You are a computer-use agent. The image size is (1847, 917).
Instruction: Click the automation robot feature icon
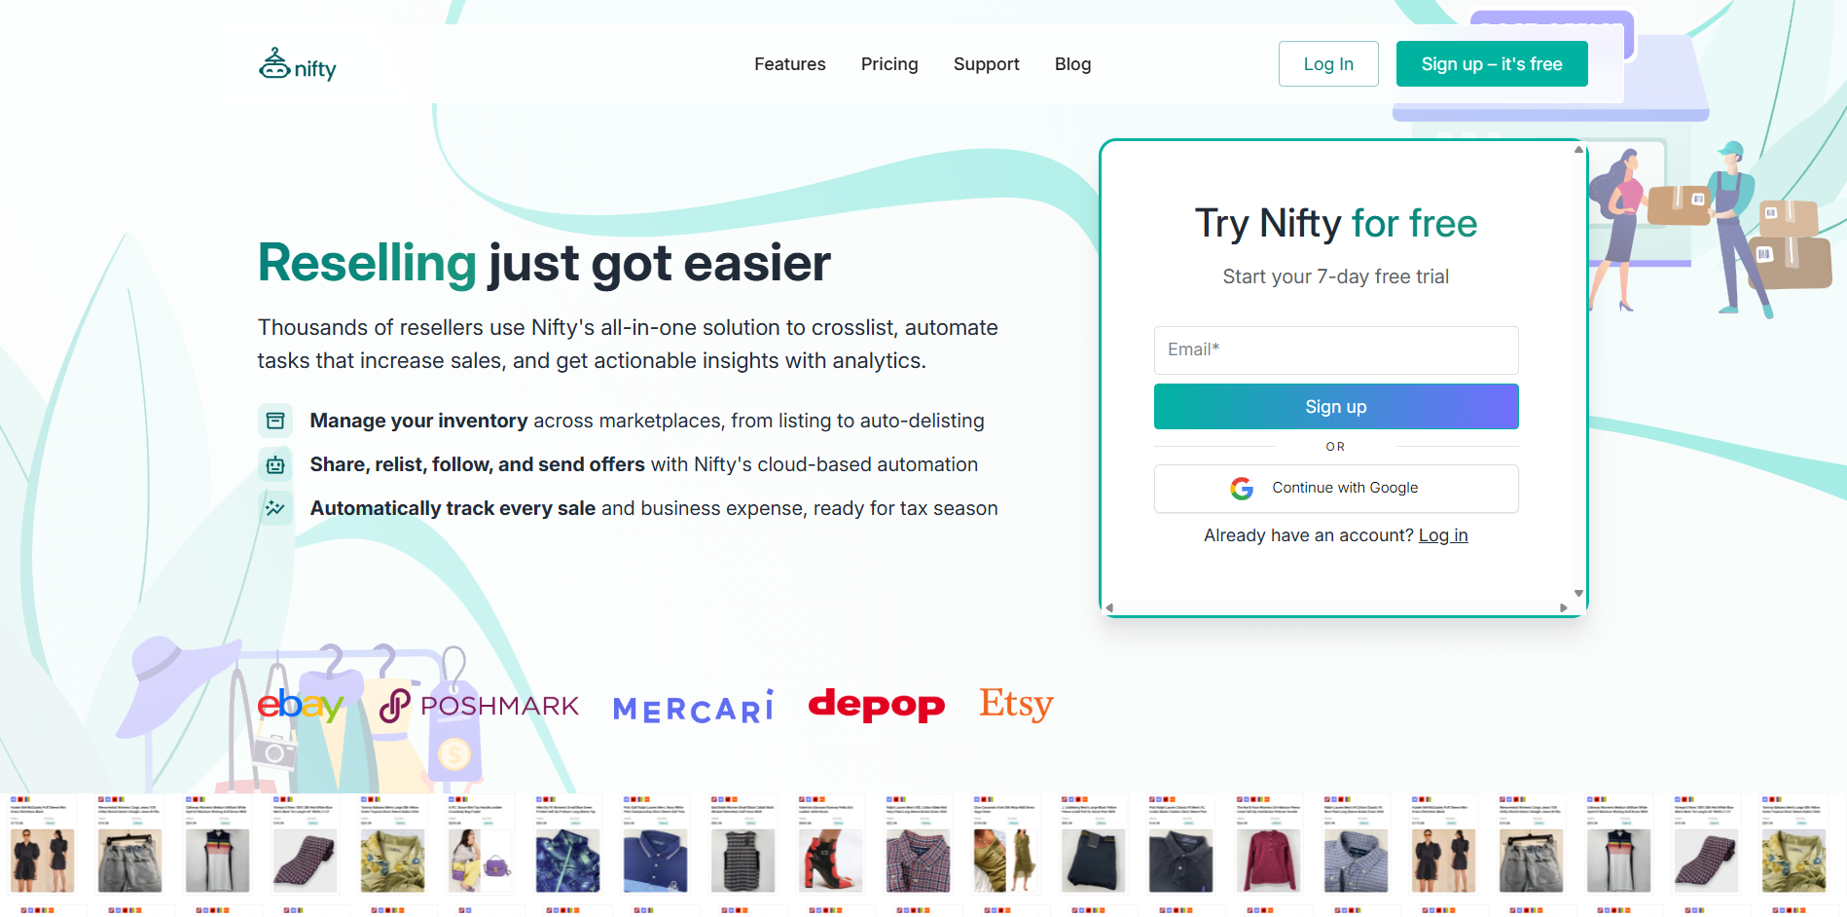pyautogui.click(x=275, y=464)
